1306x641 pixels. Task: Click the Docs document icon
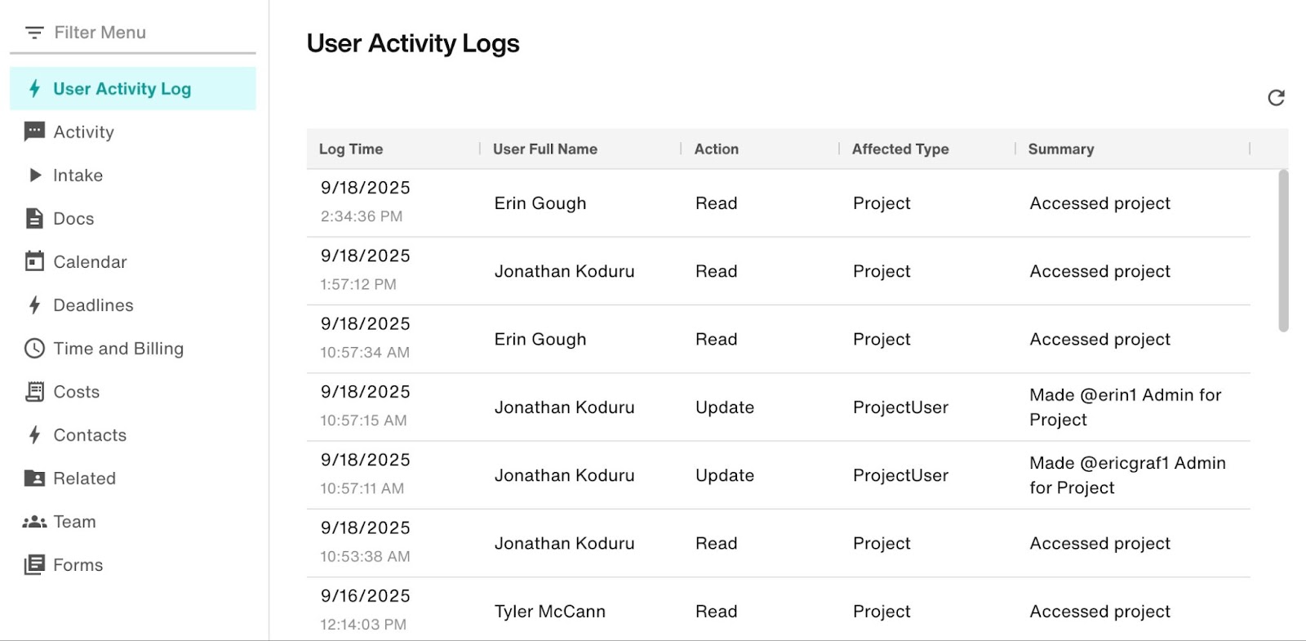click(x=33, y=218)
